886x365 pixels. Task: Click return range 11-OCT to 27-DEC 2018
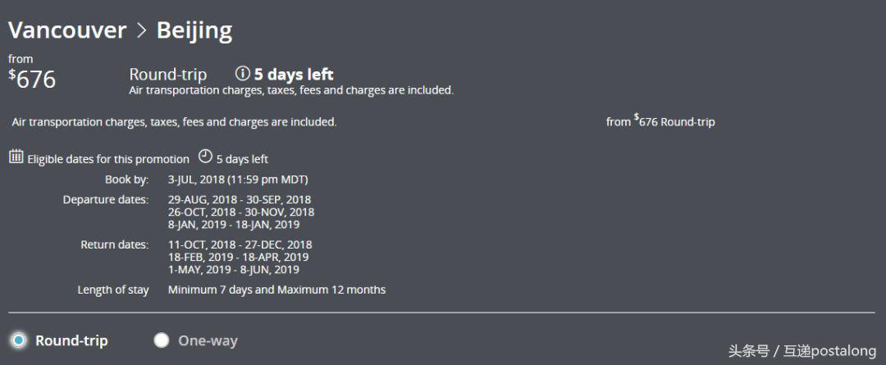(240, 244)
